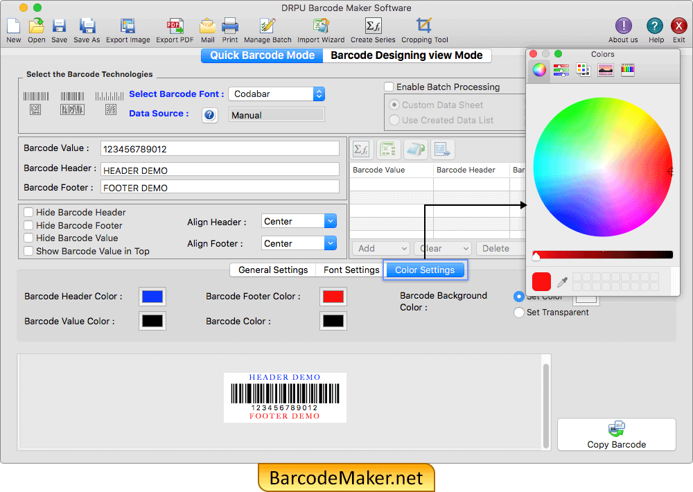This screenshot has width=693, height=492.
Task: Click the Barcode Header input field
Action: (x=220, y=170)
